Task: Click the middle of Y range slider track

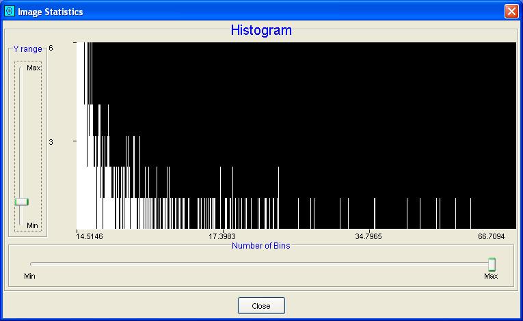Action: (x=22, y=143)
